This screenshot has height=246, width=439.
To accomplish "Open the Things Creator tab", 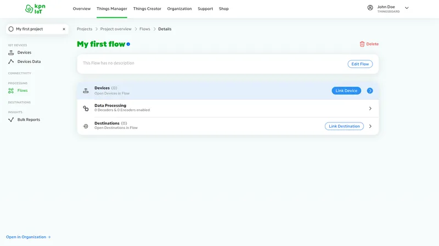I will tap(147, 9).
